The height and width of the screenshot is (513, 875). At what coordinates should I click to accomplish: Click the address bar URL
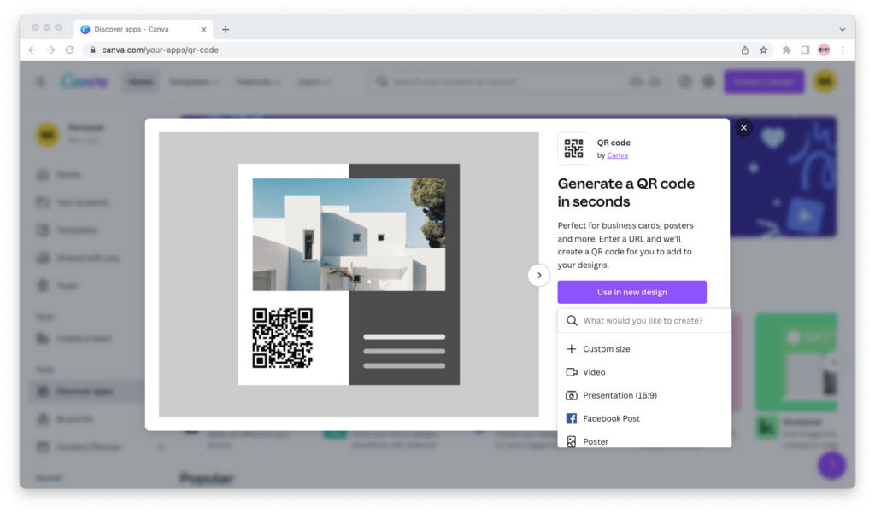160,50
